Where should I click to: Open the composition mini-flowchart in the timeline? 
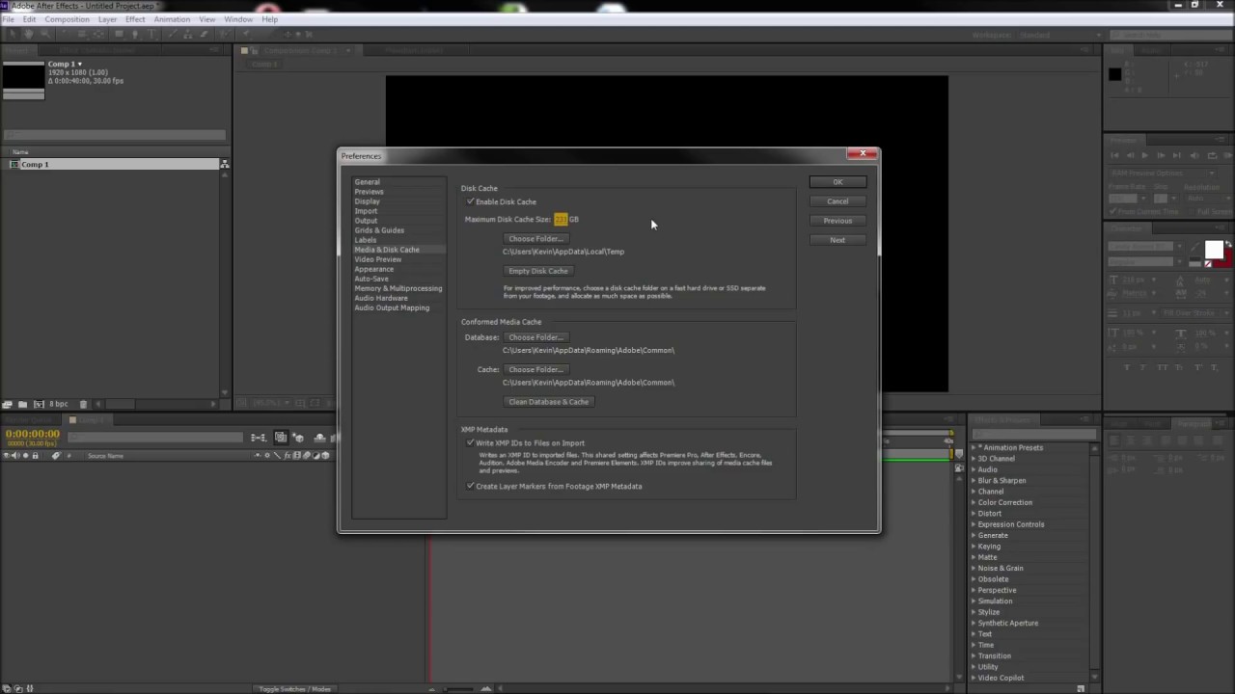(x=258, y=438)
